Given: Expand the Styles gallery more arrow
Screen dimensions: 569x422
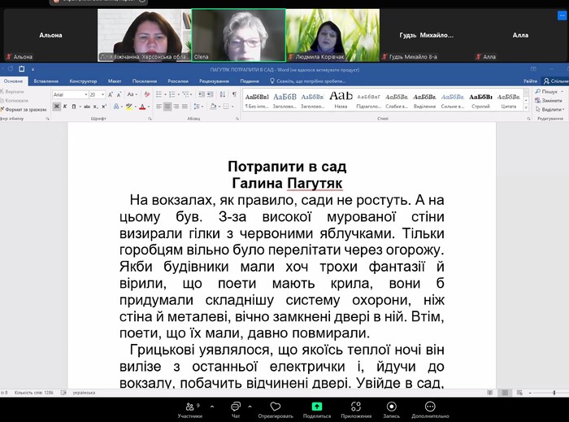Looking at the screenshot, I should [526, 107].
